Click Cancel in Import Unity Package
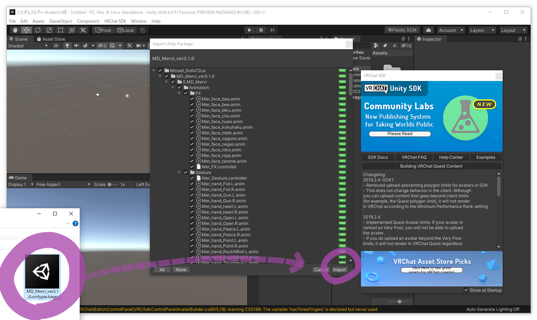The image size is (537, 320). point(321,269)
